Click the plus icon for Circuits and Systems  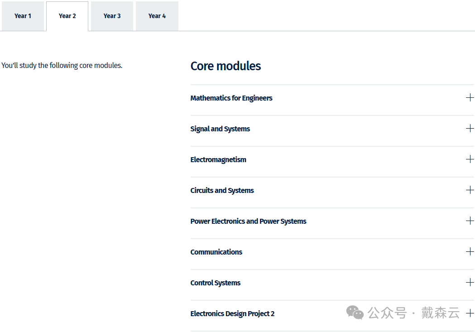(x=470, y=190)
